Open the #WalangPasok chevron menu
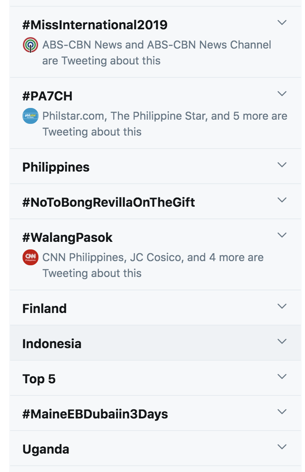305x472 pixels. coord(282,235)
